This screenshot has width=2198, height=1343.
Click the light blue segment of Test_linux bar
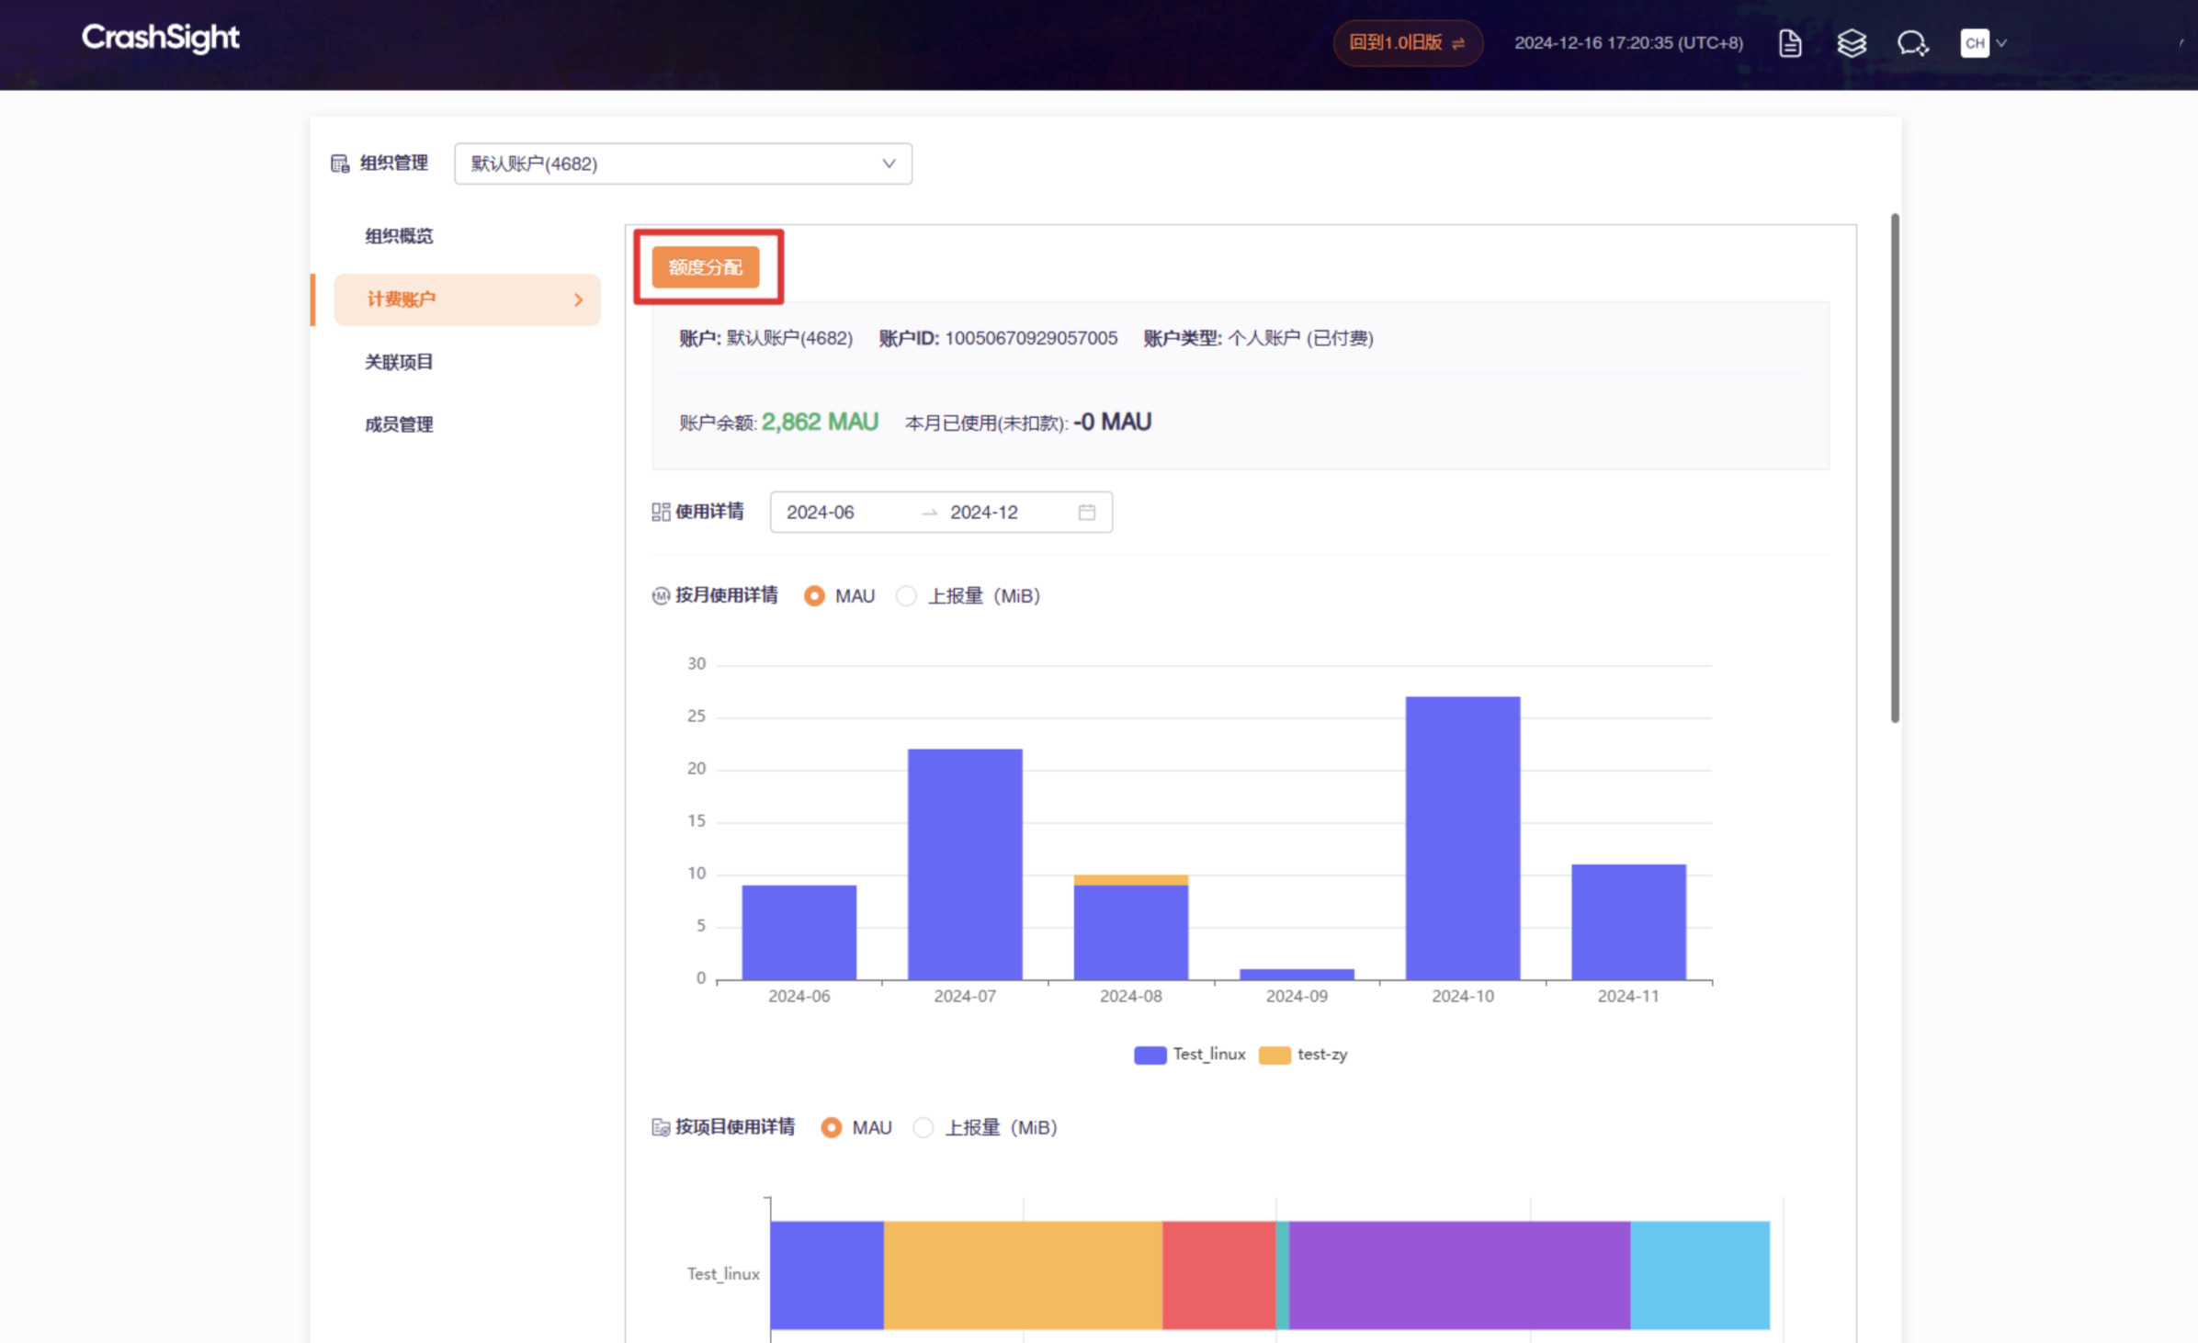tap(1700, 1275)
